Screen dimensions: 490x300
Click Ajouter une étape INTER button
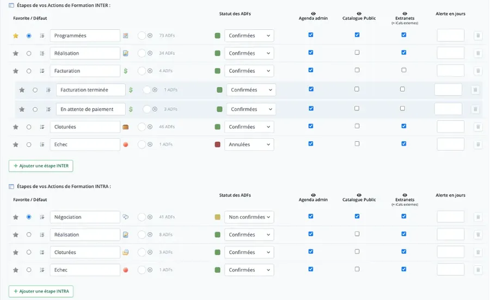[41, 166]
